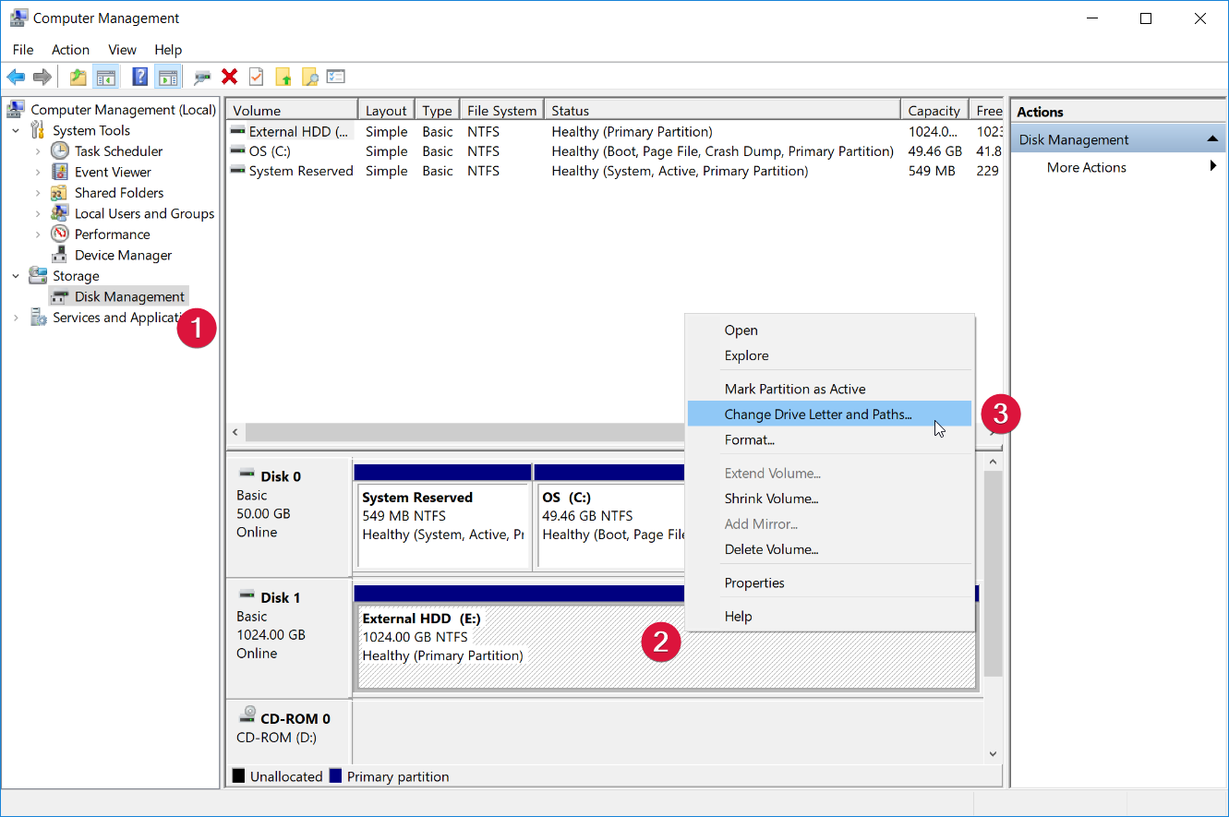This screenshot has width=1229, height=817.
Task: Click the Shared Folders icon in tree
Action: click(59, 192)
